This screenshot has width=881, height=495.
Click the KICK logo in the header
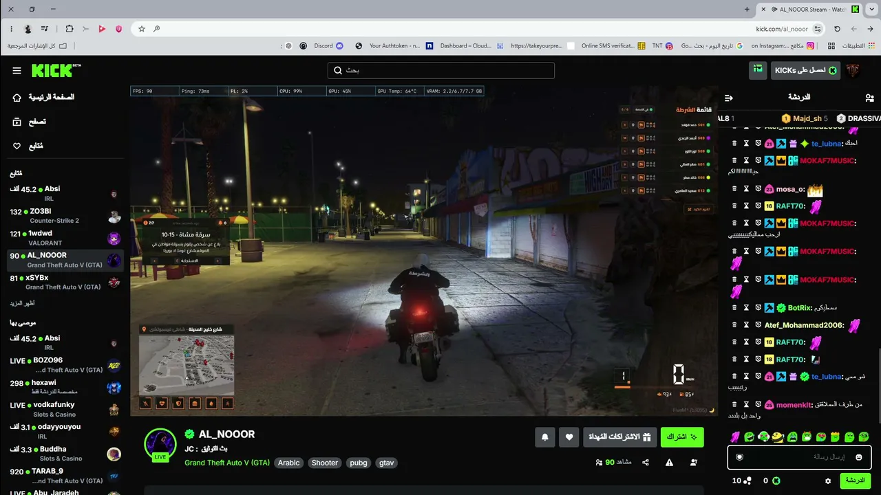pos(56,70)
